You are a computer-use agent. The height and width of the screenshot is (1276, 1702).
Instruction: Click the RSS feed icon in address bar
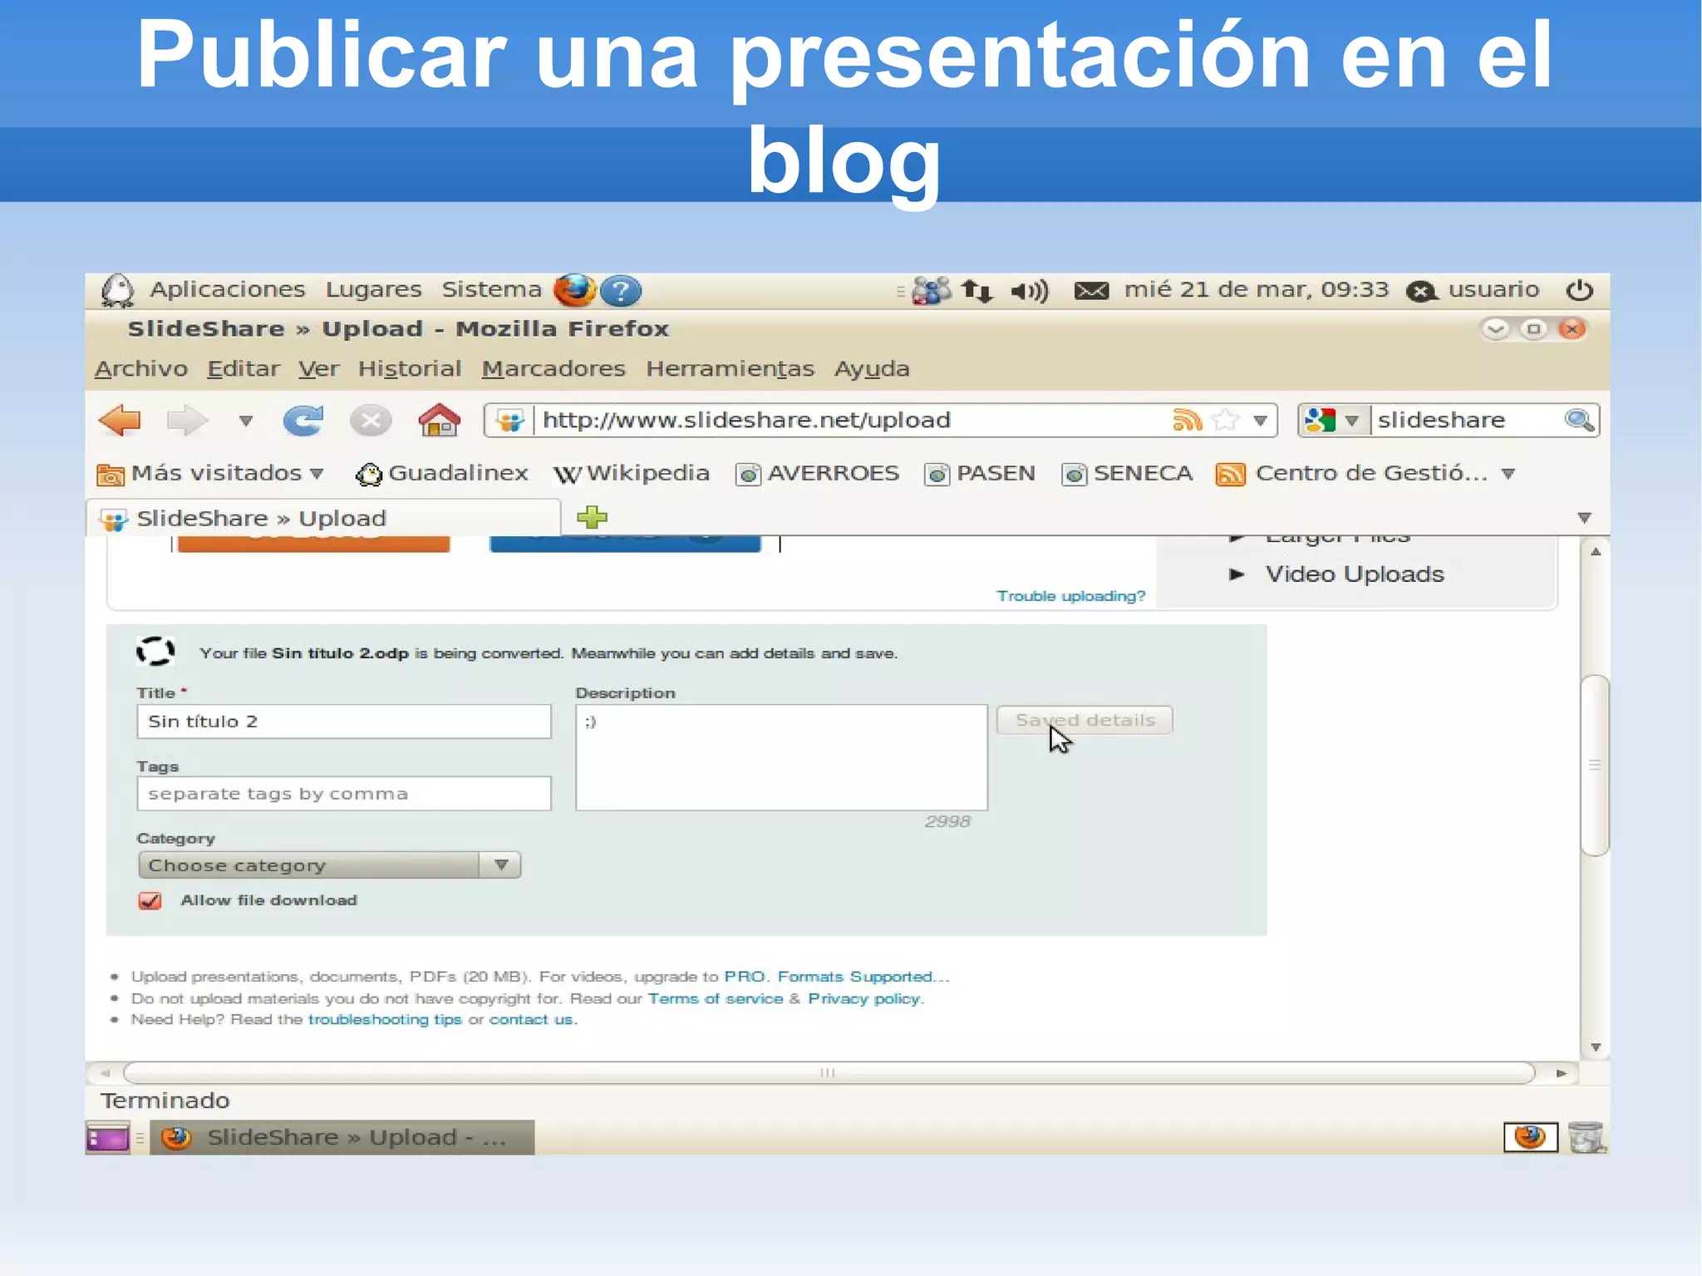[1187, 420]
